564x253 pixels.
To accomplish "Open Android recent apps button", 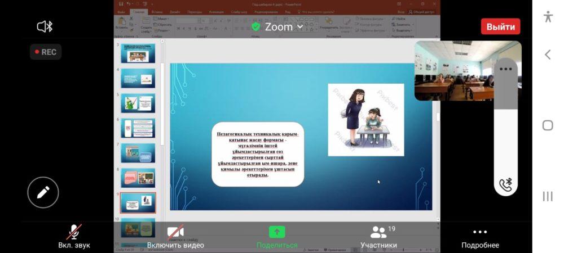I will click(548, 196).
